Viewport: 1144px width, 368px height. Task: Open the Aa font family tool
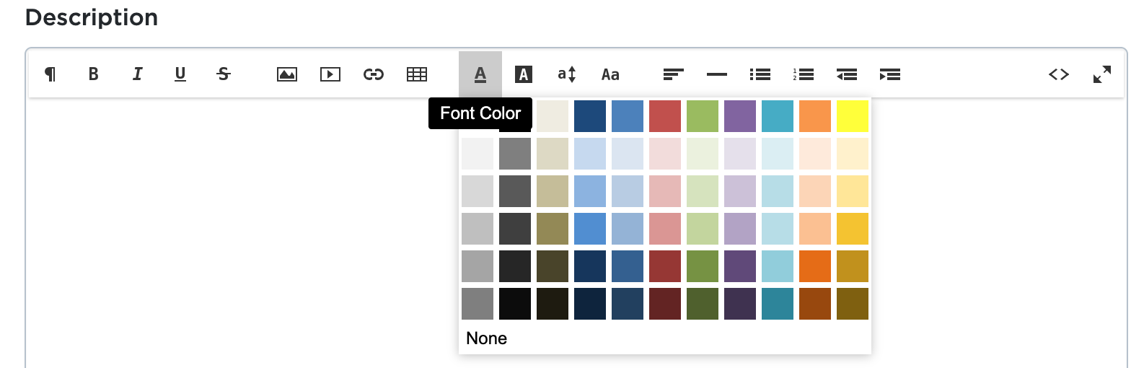[x=610, y=74]
